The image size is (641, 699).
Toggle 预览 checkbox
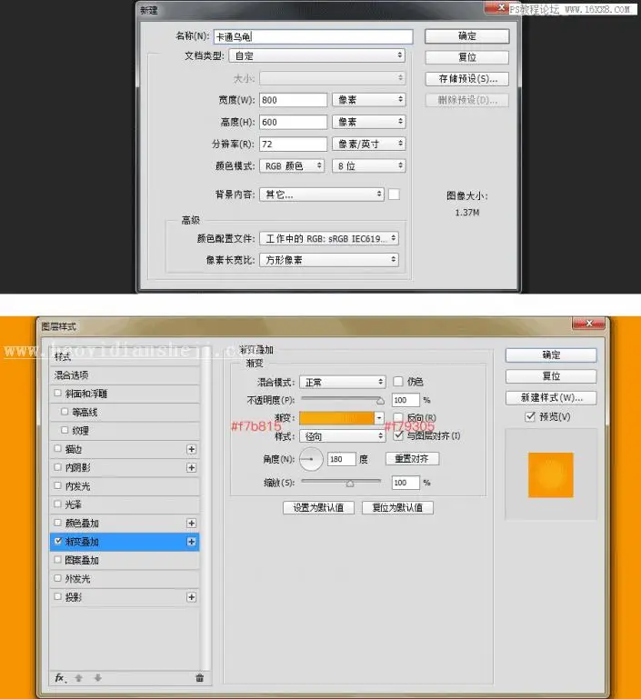coord(530,416)
